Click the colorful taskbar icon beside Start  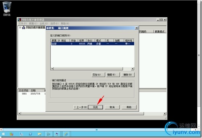pos(12,134)
